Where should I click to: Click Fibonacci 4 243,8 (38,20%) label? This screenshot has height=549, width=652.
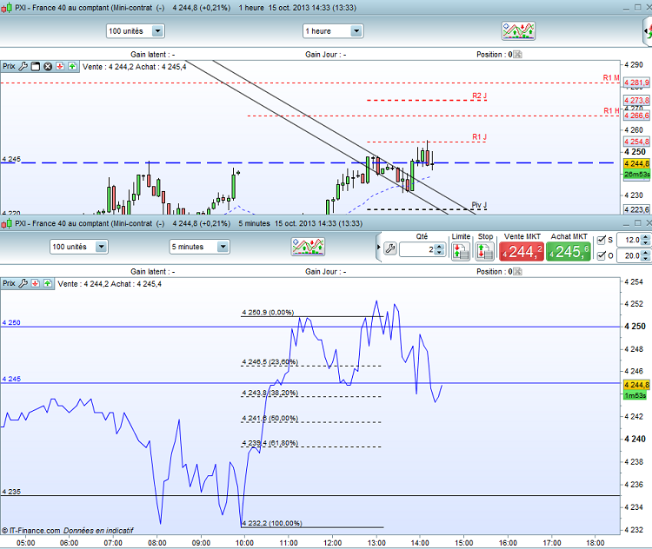269,393
